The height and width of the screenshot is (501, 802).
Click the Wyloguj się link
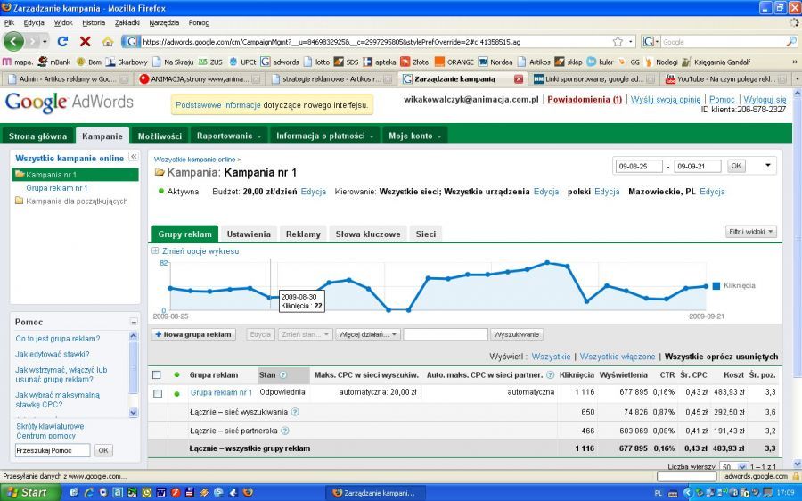[x=765, y=99]
